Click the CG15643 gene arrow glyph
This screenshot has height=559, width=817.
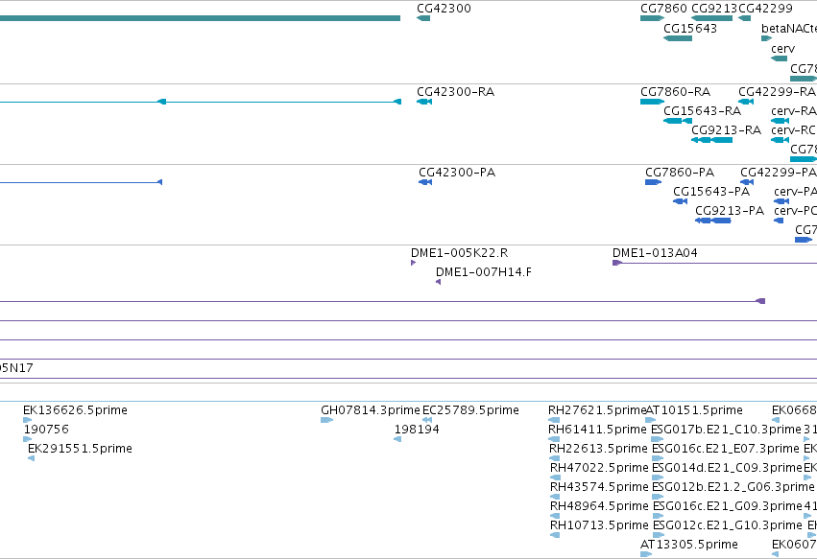678,38
